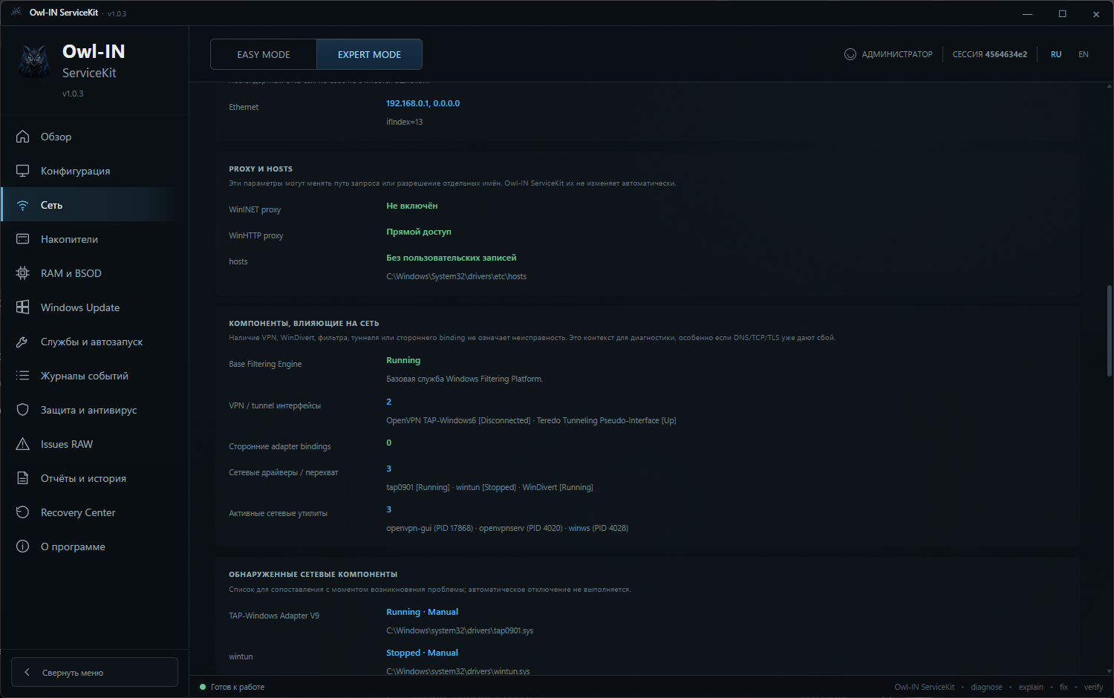
Task: Switch interface language to RU
Action: coord(1056,54)
